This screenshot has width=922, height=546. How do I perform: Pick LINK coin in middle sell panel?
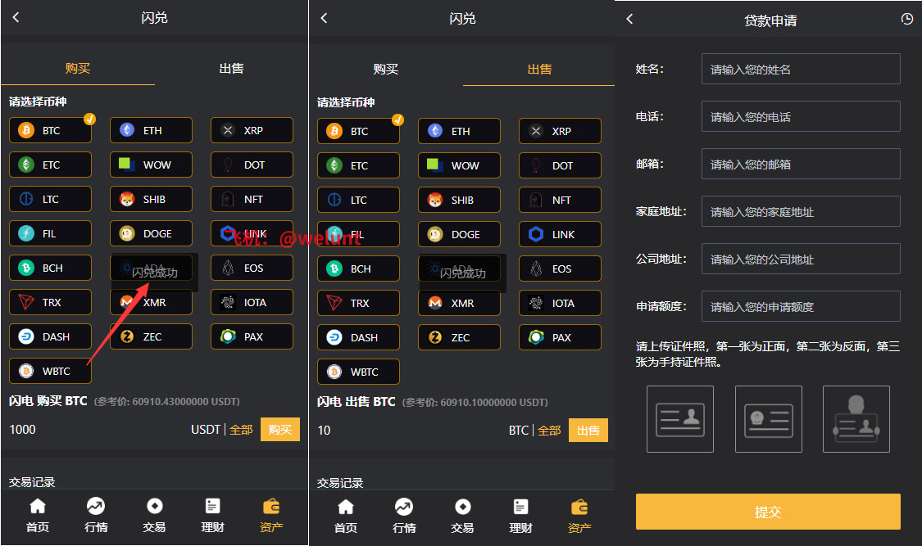[560, 234]
